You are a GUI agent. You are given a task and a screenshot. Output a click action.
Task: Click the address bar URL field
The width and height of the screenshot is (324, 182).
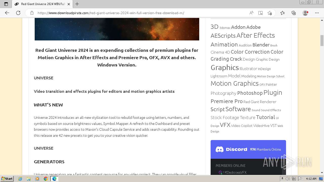(142, 13)
